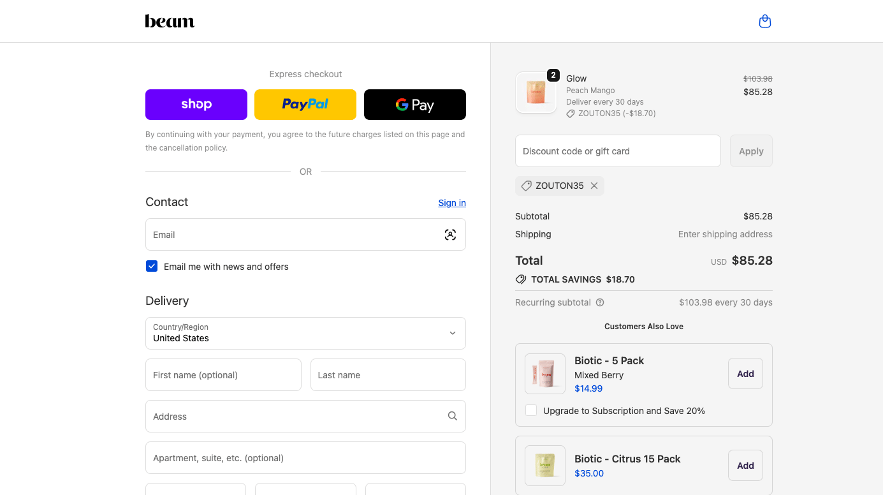The width and height of the screenshot is (883, 495).
Task: Add Biotic 5 Pack to order
Action: [745, 374]
